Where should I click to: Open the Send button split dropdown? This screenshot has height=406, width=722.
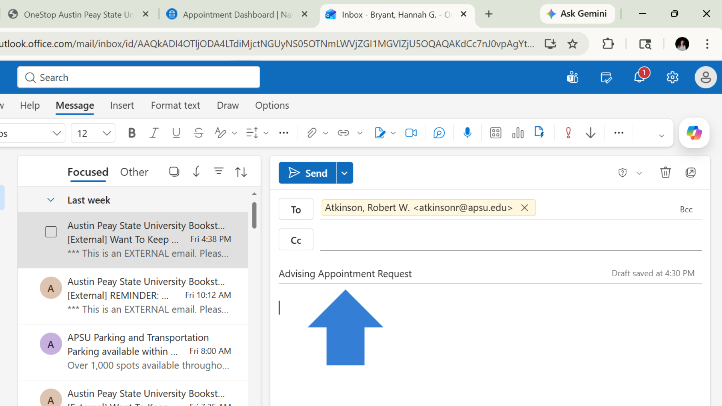tap(344, 173)
